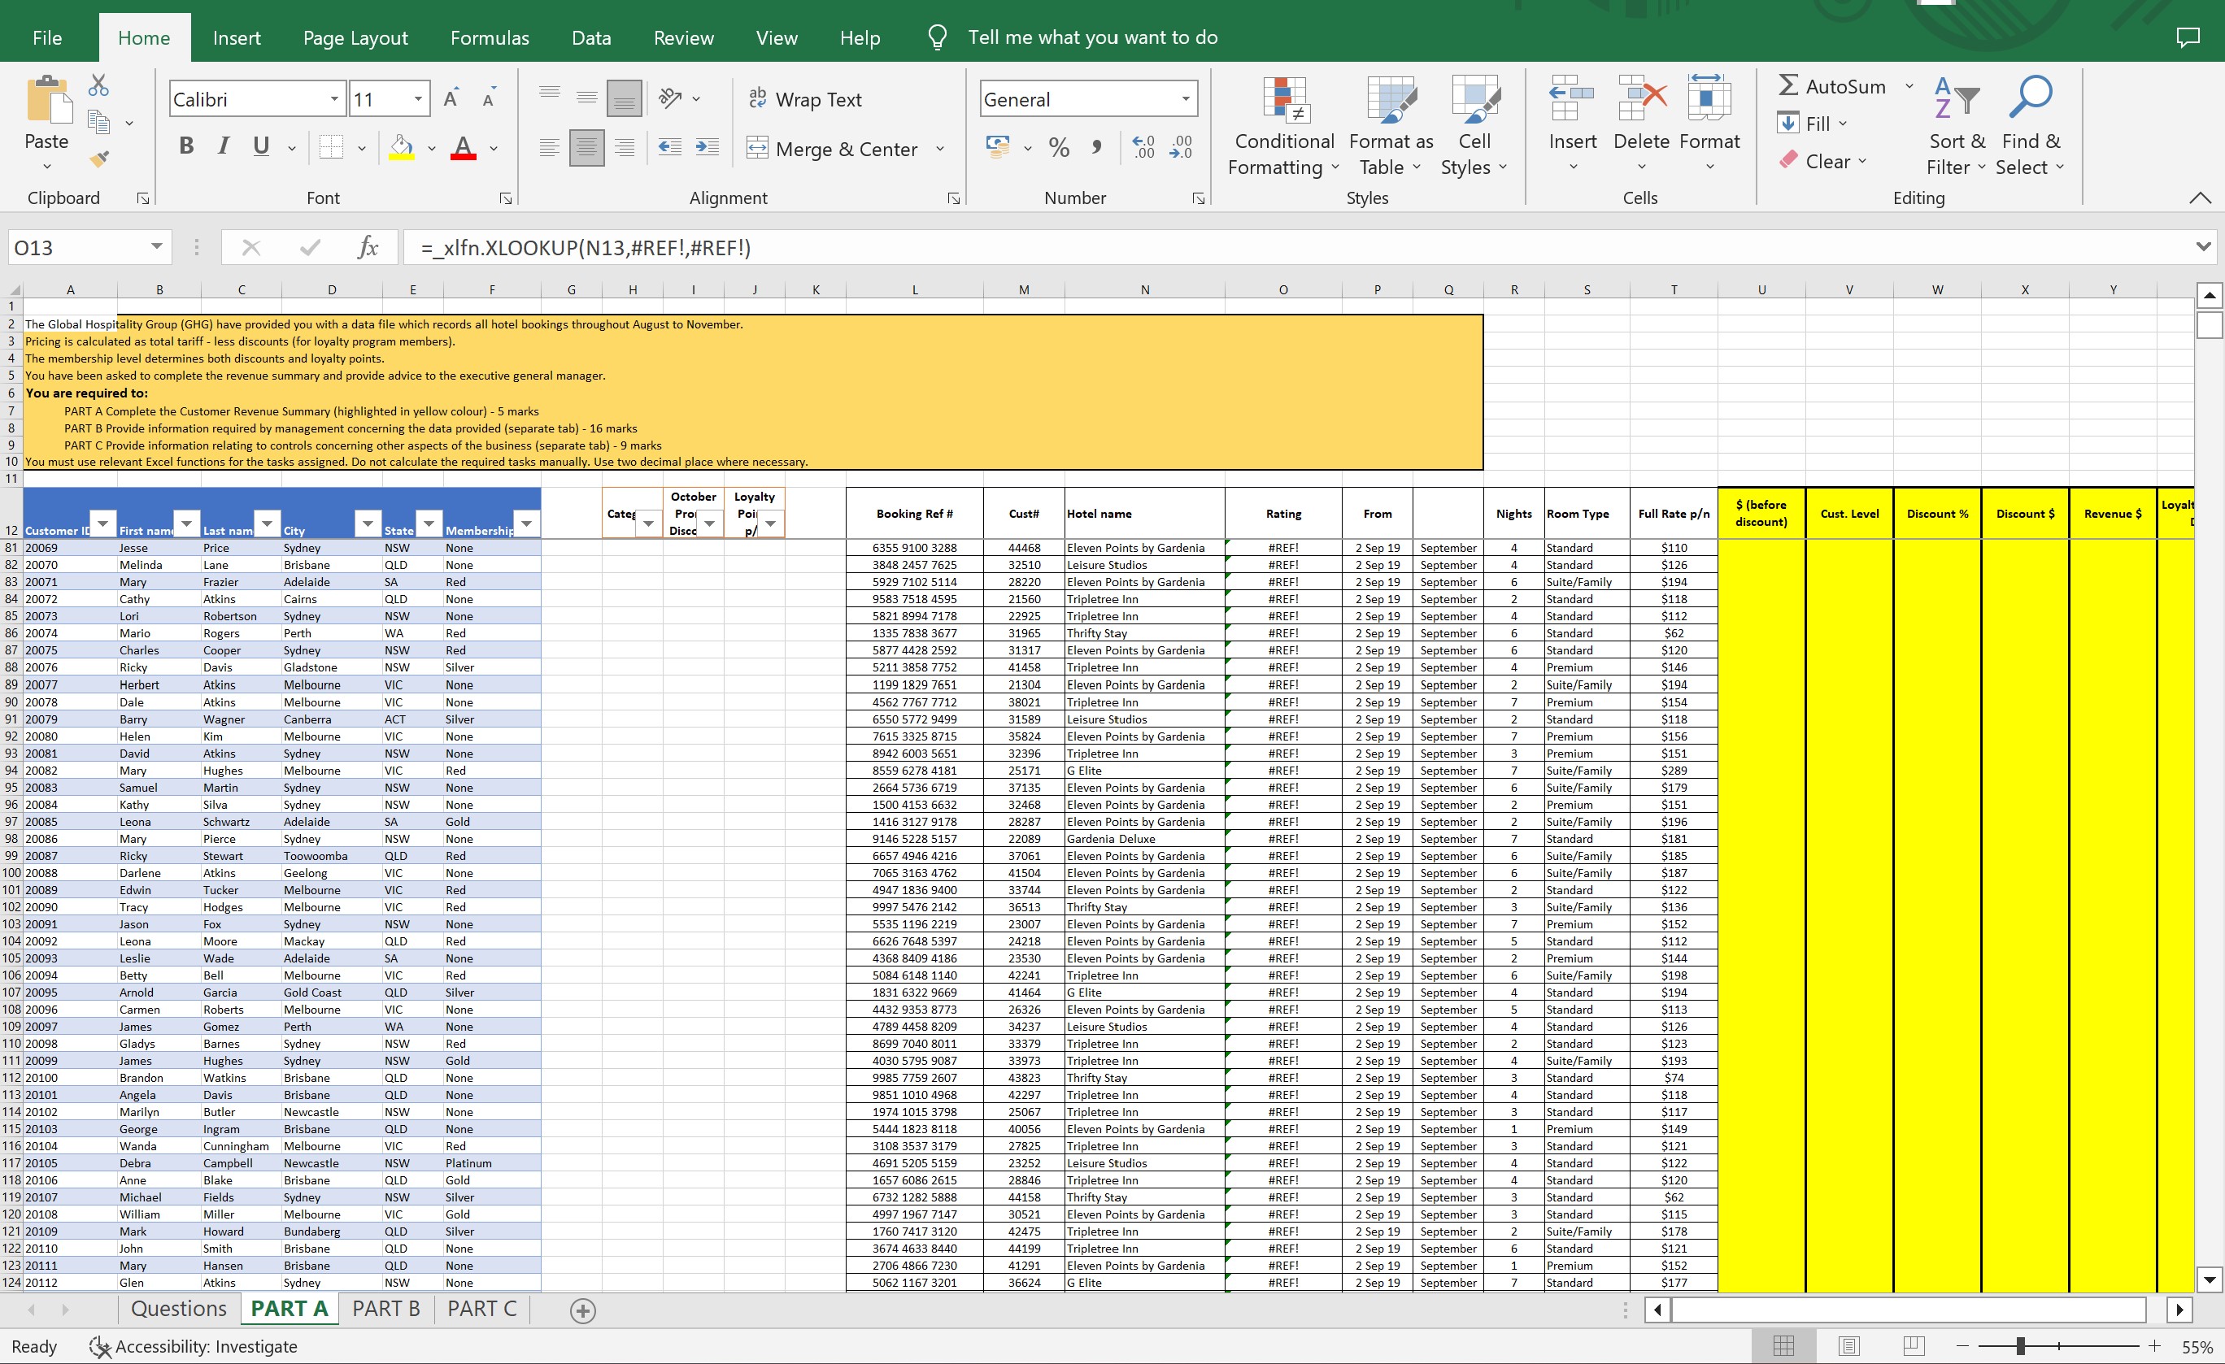The width and height of the screenshot is (2225, 1364).
Task: Apply the Percent number style
Action: click(1058, 147)
